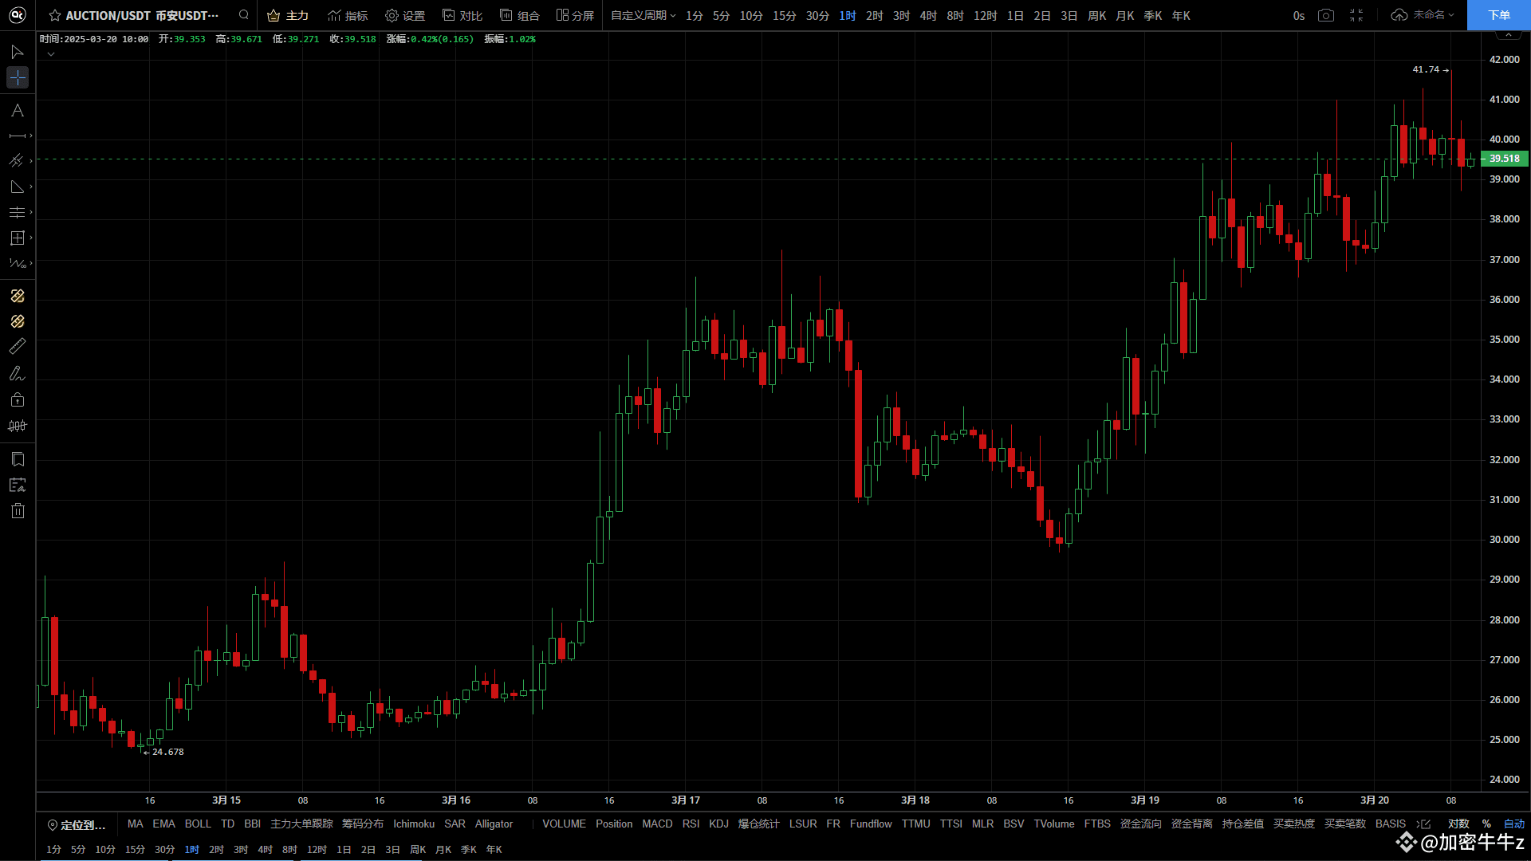Toggle the 资金流向 fund flow indicator
The height and width of the screenshot is (861, 1531).
click(1140, 824)
